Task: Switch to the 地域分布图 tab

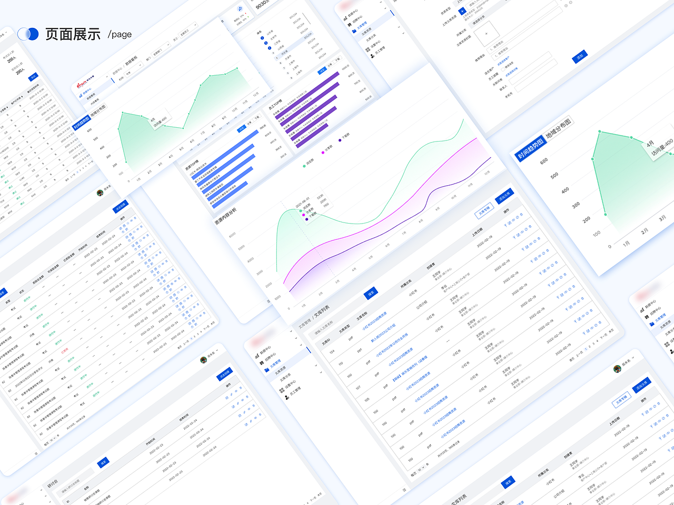Action: pyautogui.click(x=557, y=128)
